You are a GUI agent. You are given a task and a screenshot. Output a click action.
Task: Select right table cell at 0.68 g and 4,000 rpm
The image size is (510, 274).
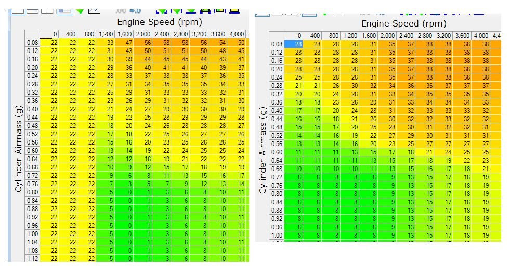pos(481,169)
